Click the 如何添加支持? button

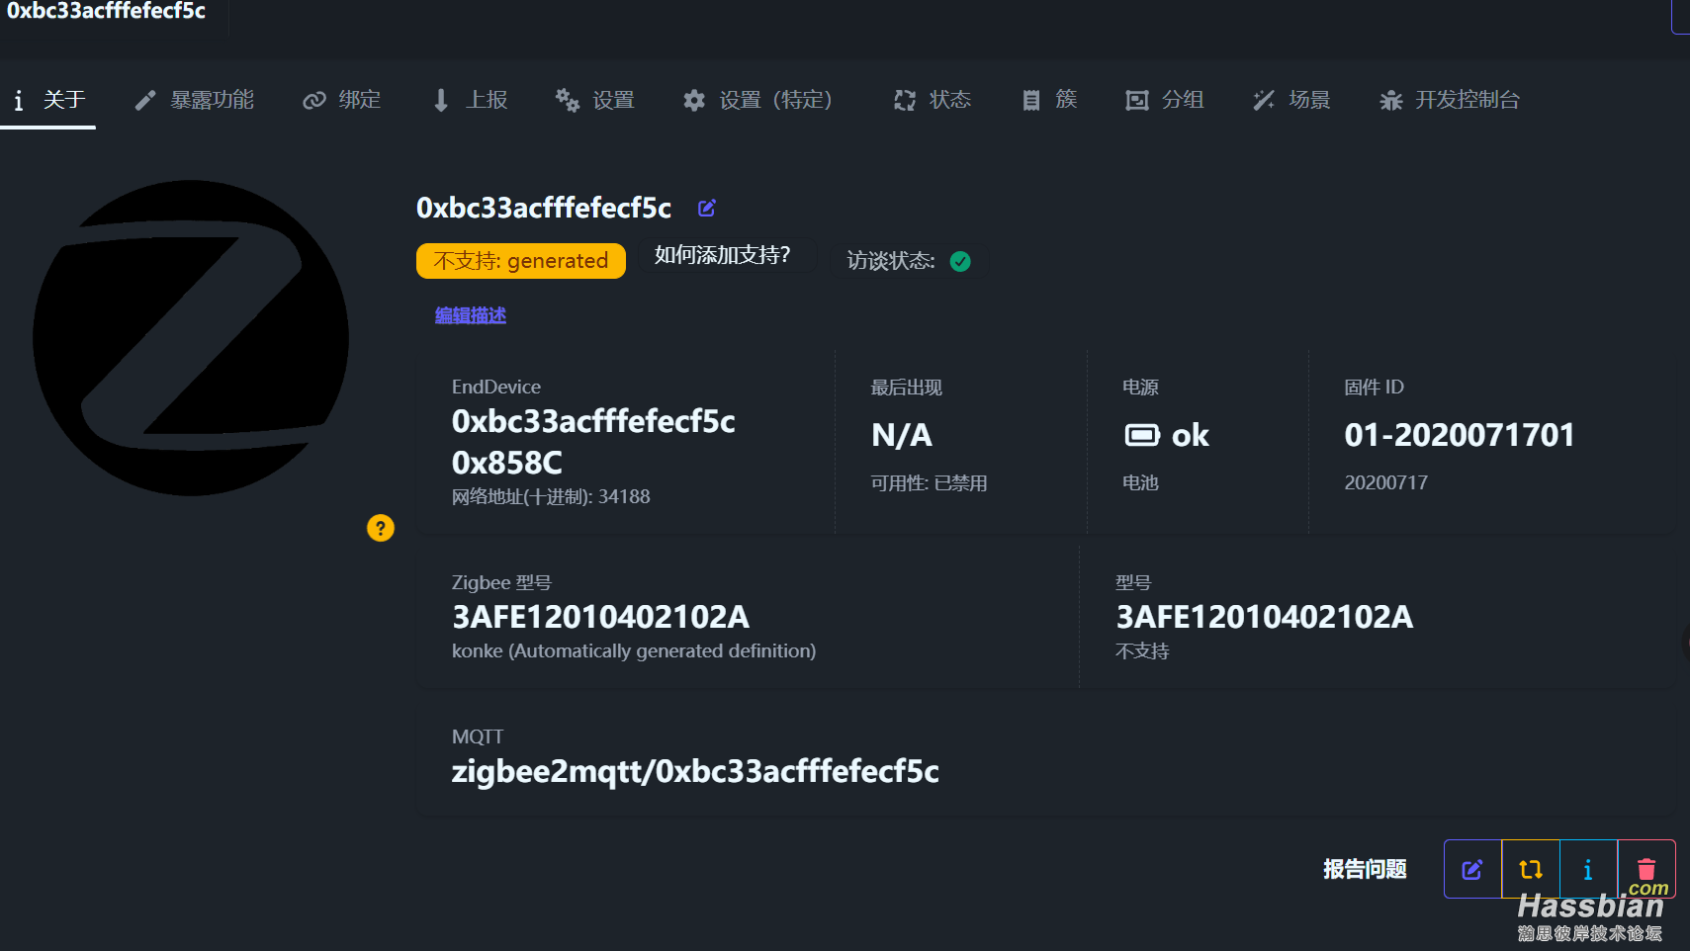pyautogui.click(x=723, y=255)
